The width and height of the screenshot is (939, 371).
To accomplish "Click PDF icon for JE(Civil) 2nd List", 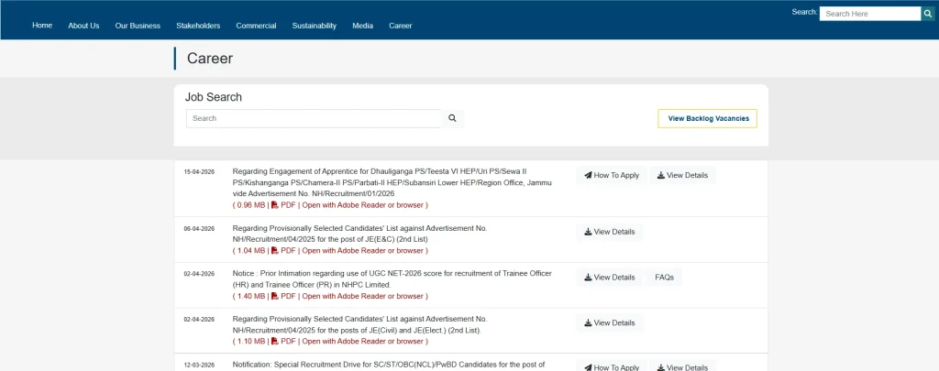I will (x=274, y=341).
